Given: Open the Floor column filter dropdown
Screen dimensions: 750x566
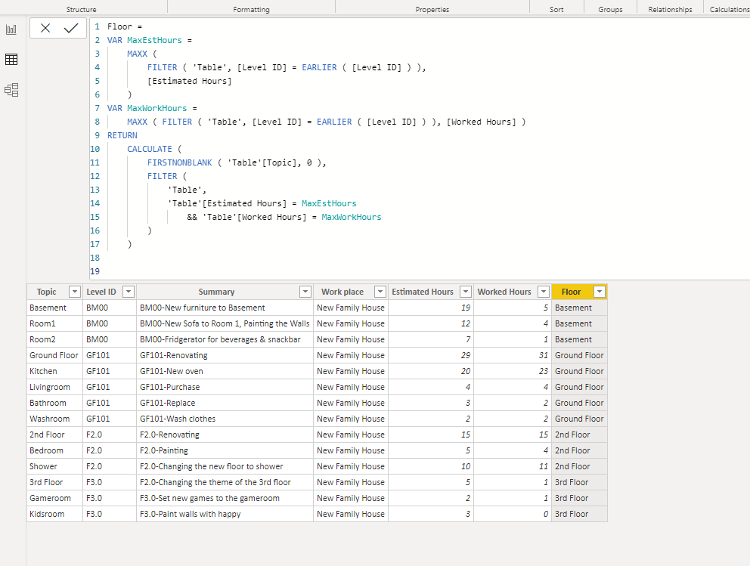Looking at the screenshot, I should click(600, 292).
